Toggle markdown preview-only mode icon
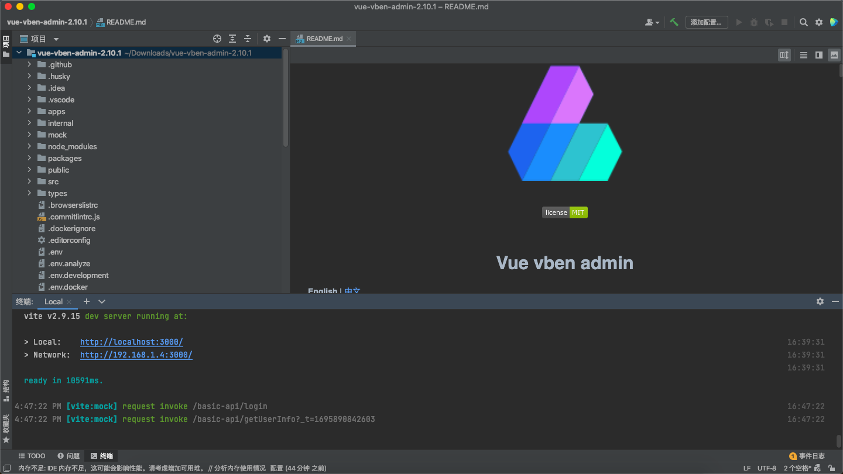Viewport: 843px width, 474px height. click(x=834, y=55)
